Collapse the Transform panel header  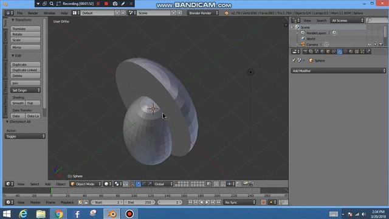[22, 20]
